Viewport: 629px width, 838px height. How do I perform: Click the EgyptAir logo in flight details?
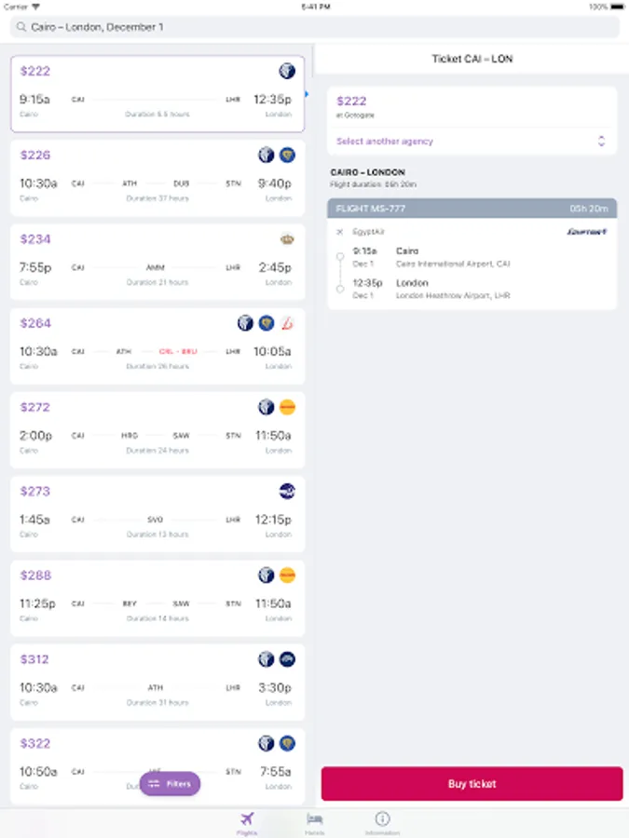coord(587,232)
